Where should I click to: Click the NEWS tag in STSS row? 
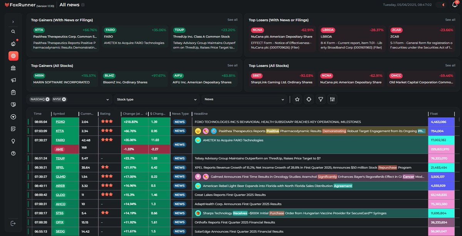tap(179, 213)
